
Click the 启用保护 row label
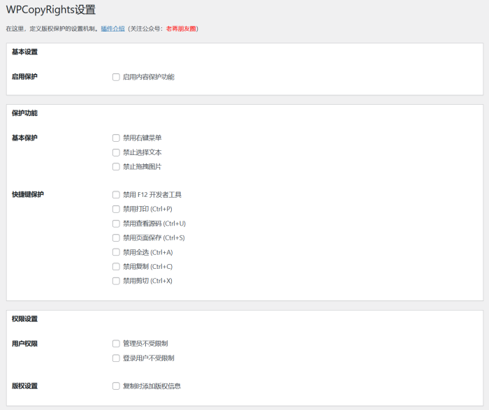(24, 77)
